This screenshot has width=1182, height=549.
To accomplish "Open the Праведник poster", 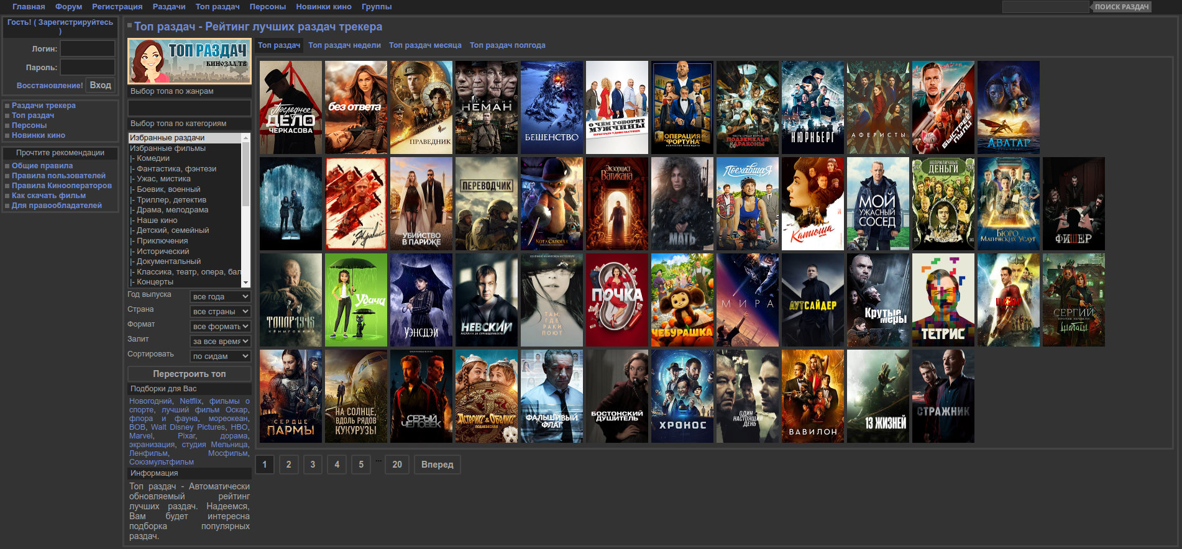I will (421, 107).
